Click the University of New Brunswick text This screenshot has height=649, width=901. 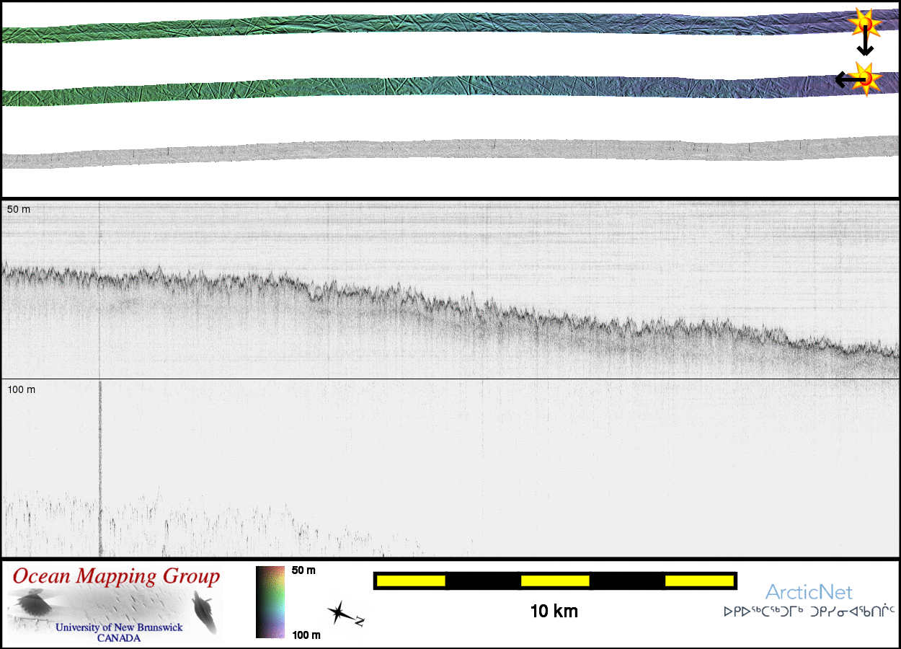(x=119, y=627)
